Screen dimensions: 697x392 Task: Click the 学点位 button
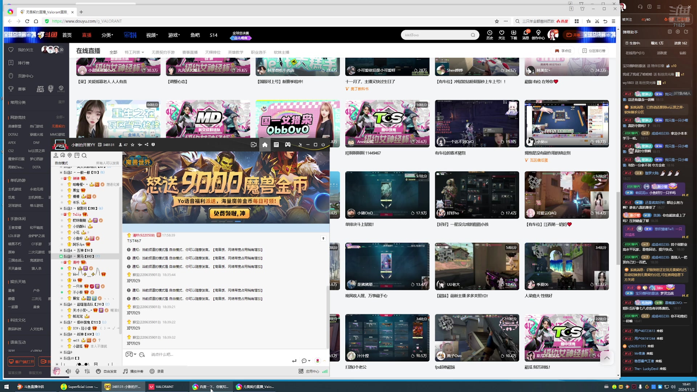click(563, 51)
